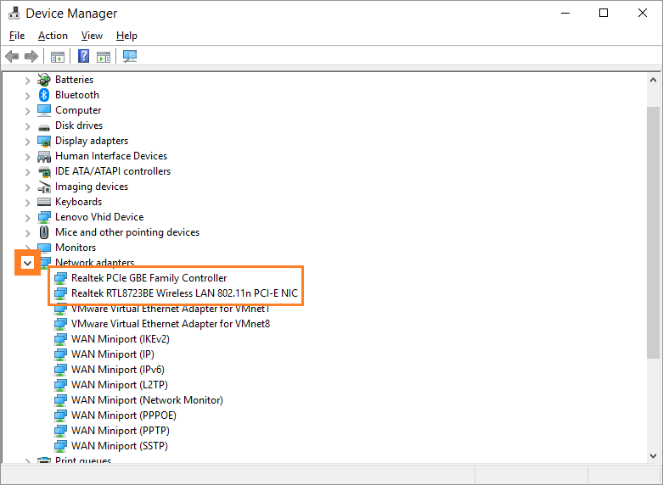Select WAN Miniport (L2TP) entry
663x485 pixels.
(x=120, y=385)
